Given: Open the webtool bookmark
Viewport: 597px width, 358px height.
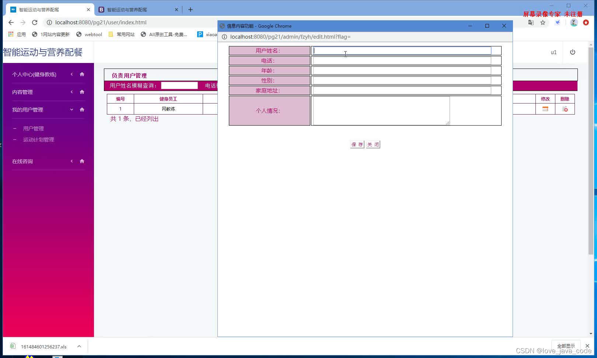Looking at the screenshot, I should [x=89, y=34].
